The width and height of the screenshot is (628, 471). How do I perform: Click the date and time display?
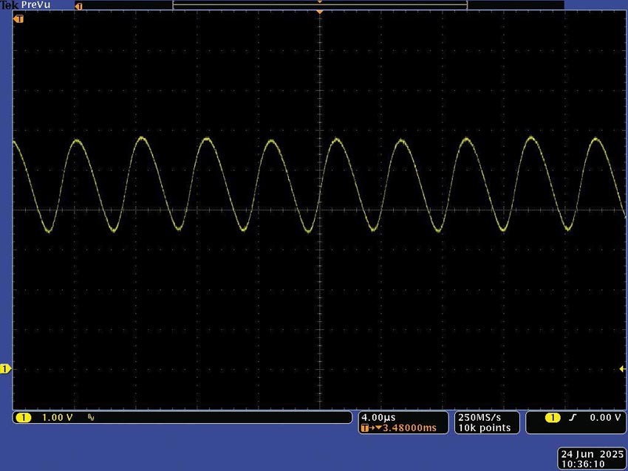coord(590,456)
